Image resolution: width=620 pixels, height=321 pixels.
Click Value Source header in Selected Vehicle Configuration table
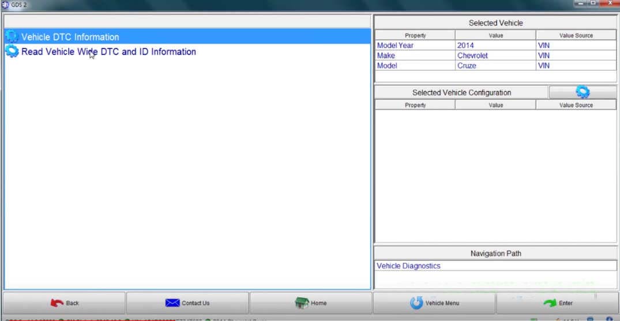[576, 105]
